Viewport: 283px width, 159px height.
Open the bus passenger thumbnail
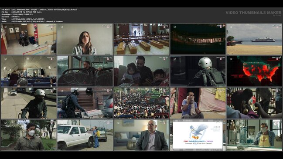[85, 71]
